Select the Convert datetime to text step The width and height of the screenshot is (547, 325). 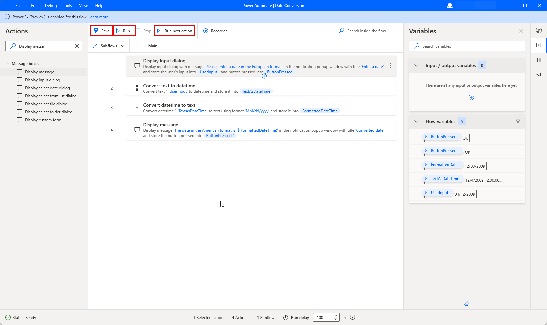(x=261, y=108)
